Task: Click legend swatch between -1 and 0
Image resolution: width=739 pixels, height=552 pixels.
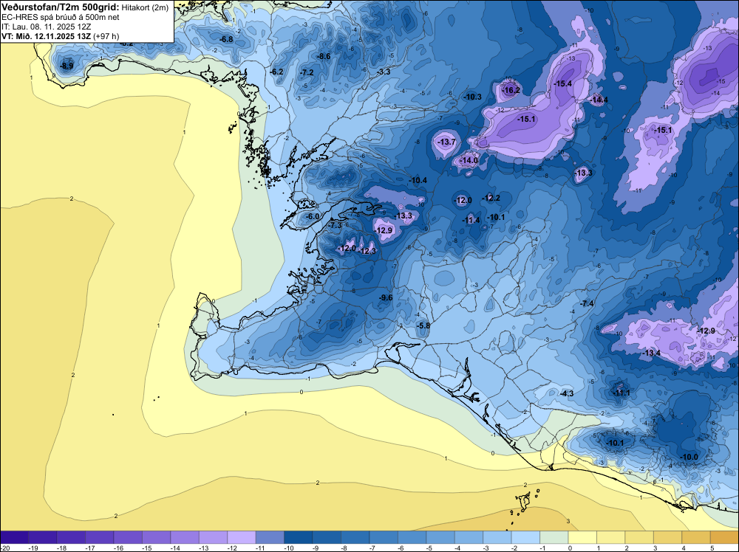Action: click(x=554, y=537)
